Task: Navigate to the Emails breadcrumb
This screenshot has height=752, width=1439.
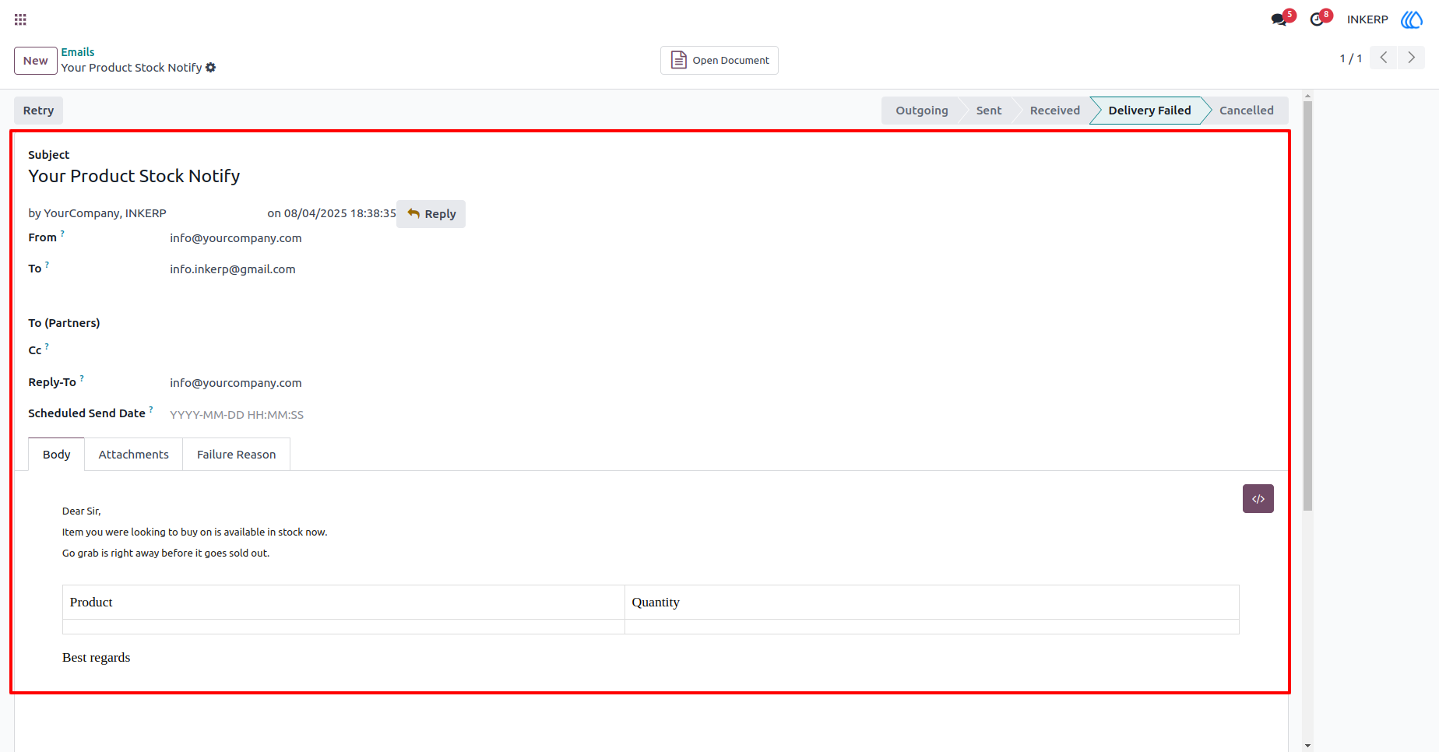Action: (78, 52)
